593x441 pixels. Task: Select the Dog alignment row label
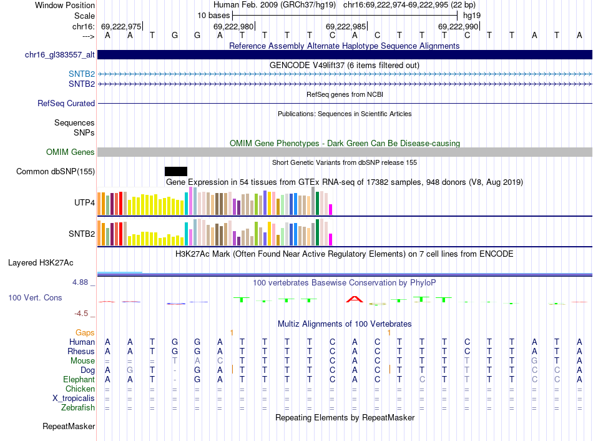click(x=87, y=370)
